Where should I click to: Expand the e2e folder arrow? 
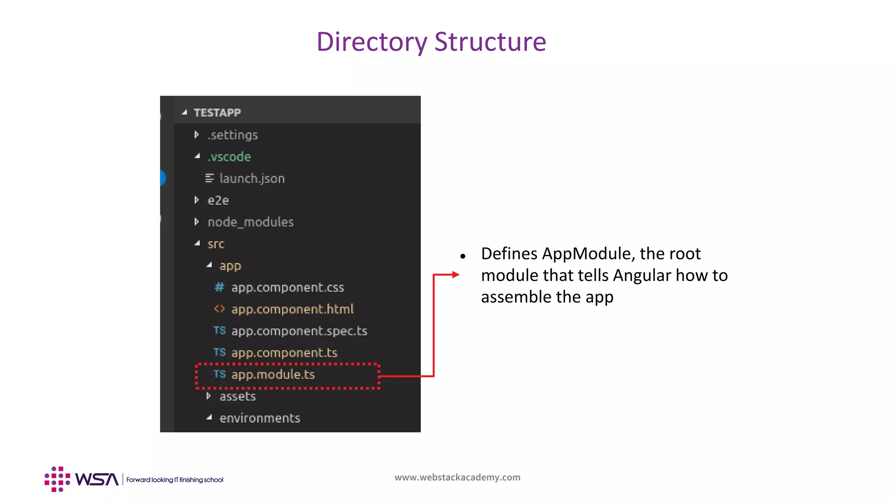coord(197,200)
